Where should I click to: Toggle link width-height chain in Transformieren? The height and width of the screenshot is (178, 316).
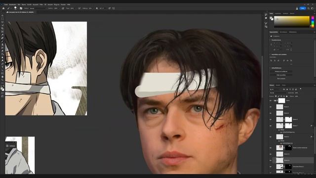[271, 44]
